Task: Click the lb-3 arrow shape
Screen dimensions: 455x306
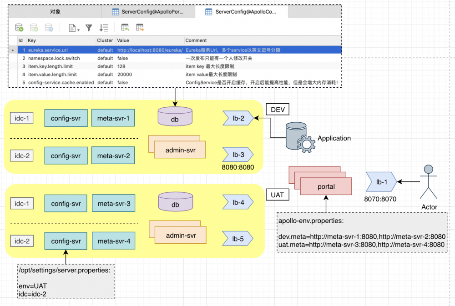Action: 238,155
